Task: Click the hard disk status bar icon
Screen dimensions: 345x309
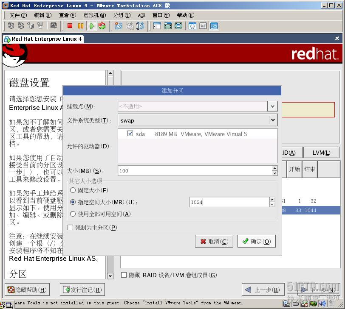Action: pos(296,304)
